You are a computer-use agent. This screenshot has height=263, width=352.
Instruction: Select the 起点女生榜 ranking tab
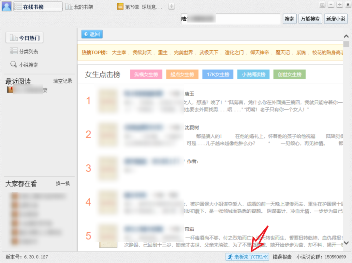[x=182, y=74]
